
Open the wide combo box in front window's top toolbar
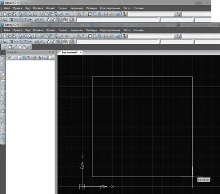(x=151, y=36)
